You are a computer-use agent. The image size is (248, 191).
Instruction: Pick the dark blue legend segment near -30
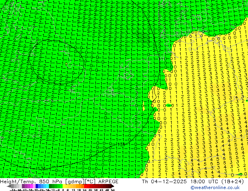click(37, 186)
